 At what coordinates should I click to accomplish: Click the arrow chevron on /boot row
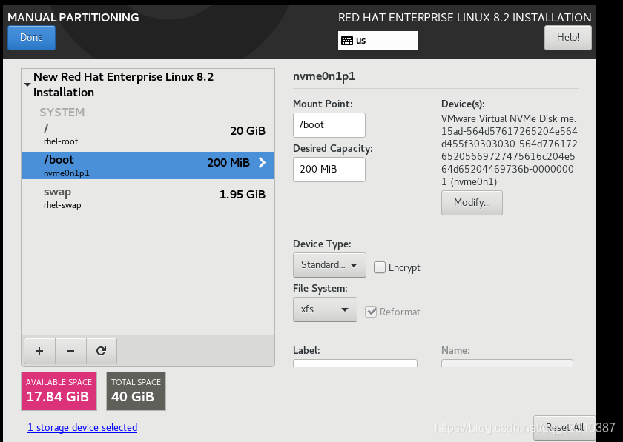262,162
